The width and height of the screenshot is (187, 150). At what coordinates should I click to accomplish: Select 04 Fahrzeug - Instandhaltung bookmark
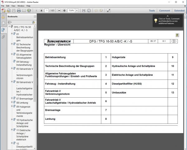pos(24,63)
